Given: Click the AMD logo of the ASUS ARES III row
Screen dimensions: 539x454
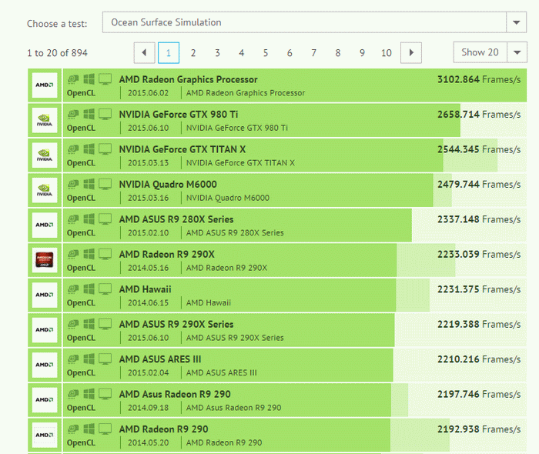Looking at the screenshot, I should (45, 365).
